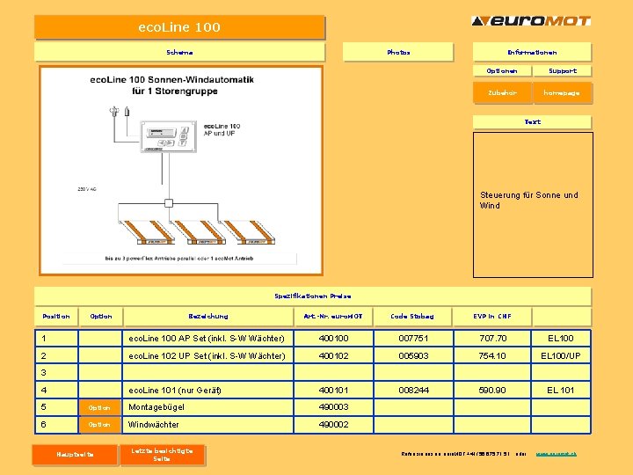
Task: Click the Optionen button
Action: coord(502,70)
